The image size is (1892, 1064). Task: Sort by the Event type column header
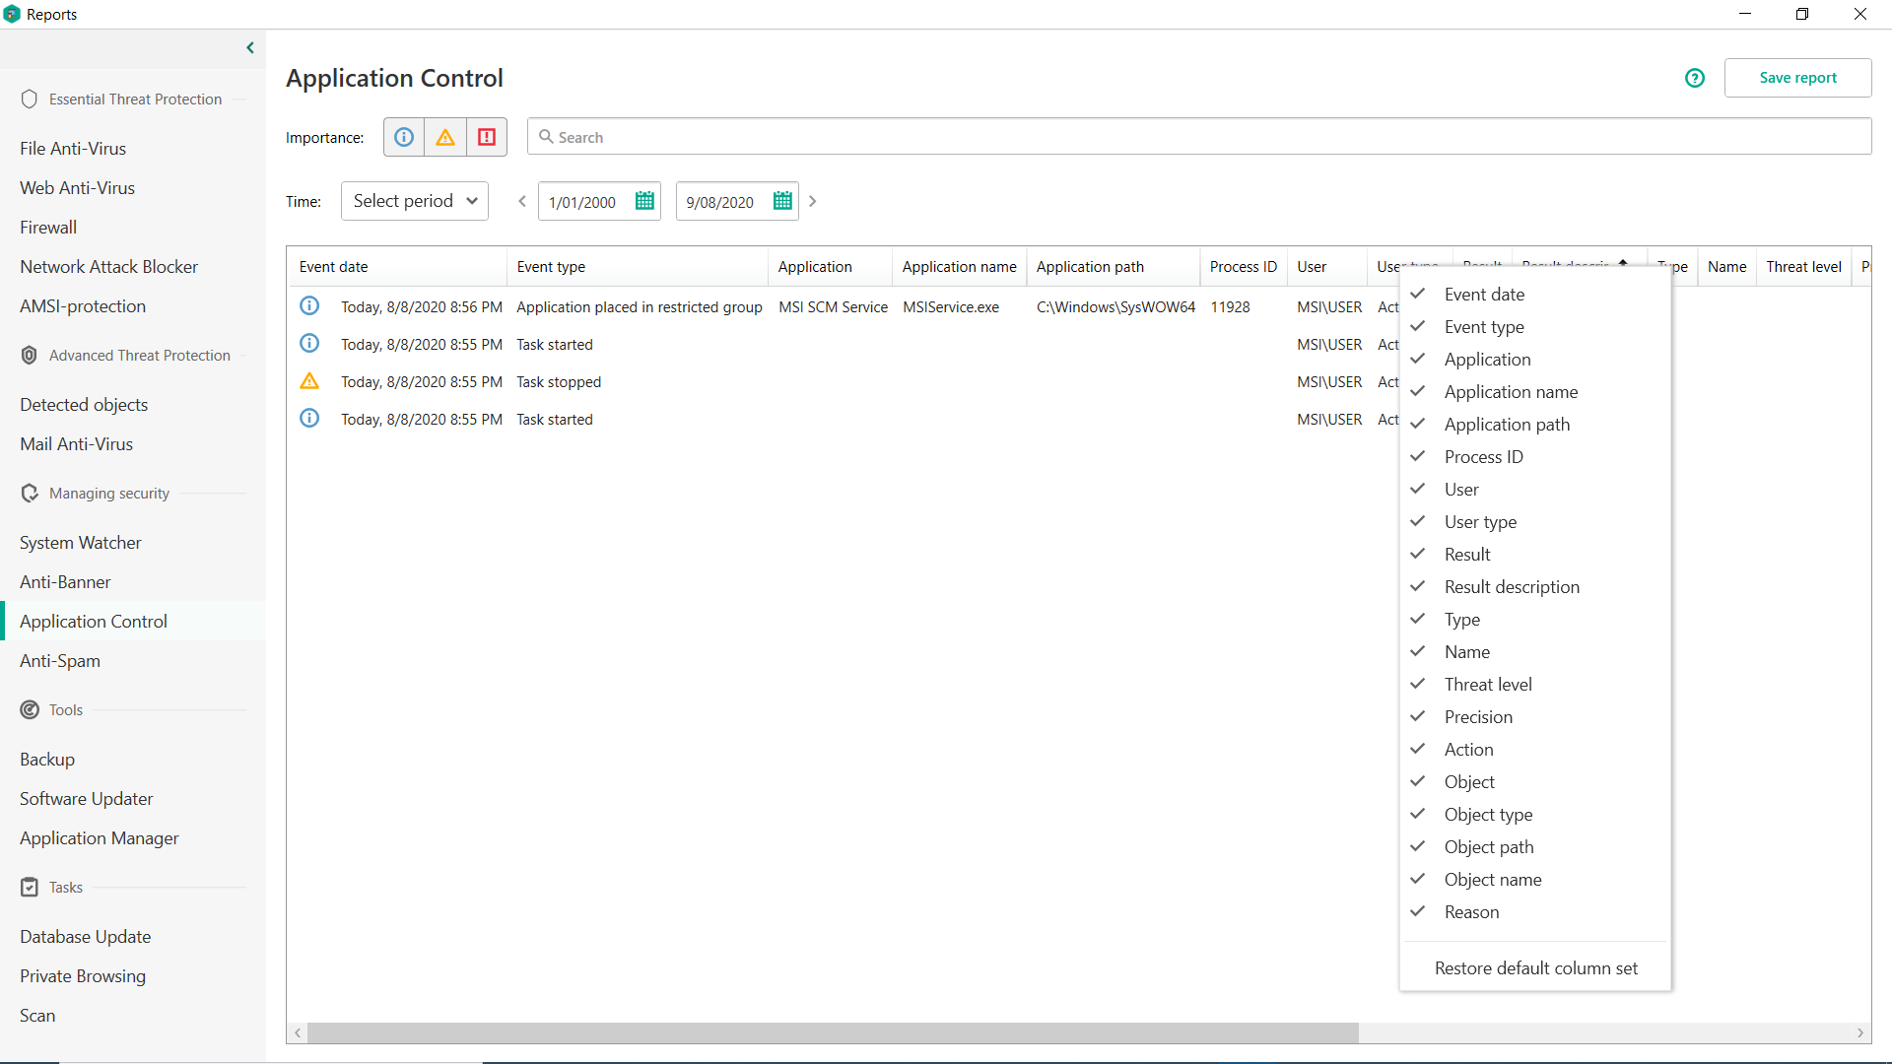pyautogui.click(x=638, y=266)
